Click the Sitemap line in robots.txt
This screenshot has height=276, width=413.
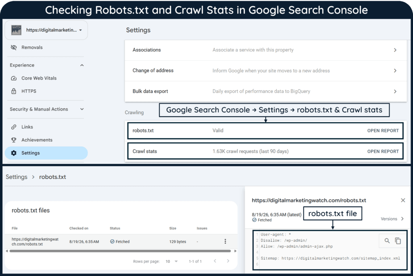point(330,258)
